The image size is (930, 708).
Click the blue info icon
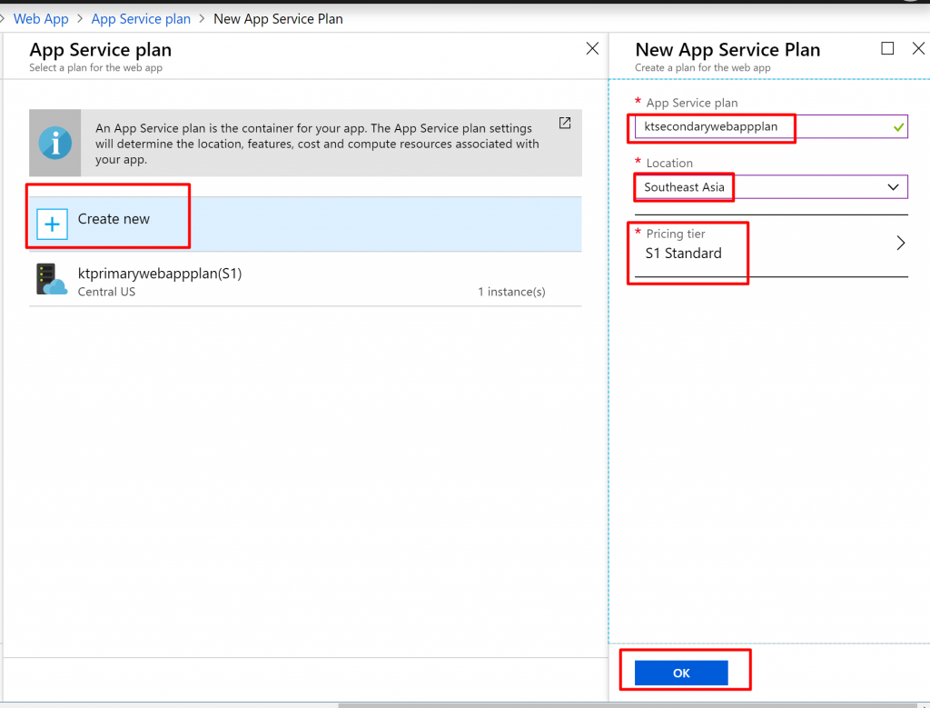(55, 143)
